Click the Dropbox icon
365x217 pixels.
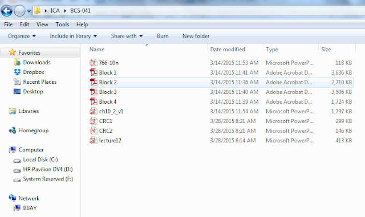17,72
